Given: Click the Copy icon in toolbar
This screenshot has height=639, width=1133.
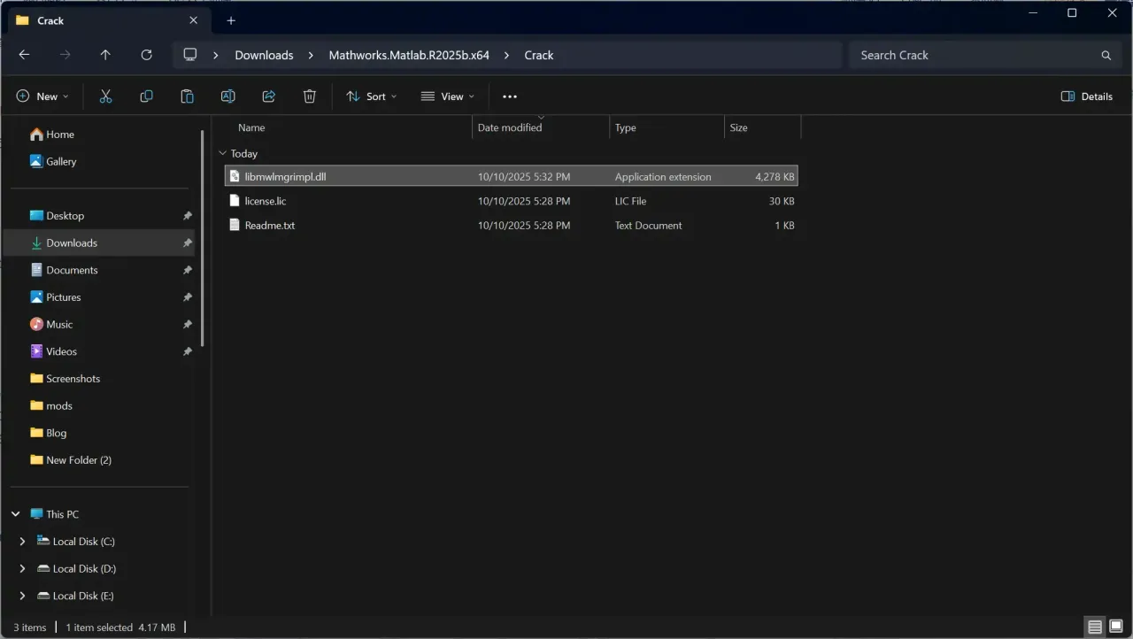Looking at the screenshot, I should pos(146,96).
